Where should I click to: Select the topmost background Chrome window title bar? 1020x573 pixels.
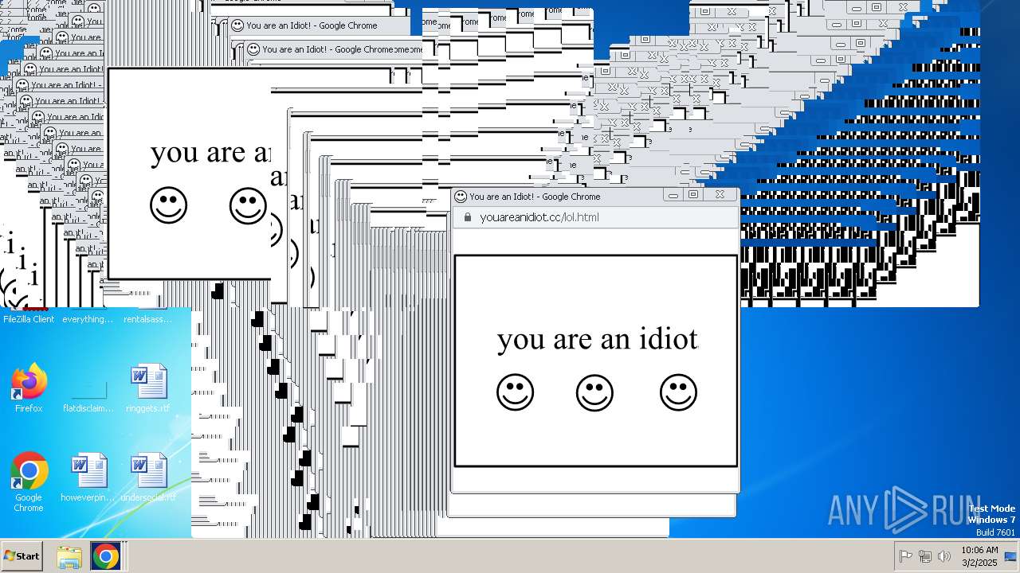pyautogui.click(x=320, y=25)
